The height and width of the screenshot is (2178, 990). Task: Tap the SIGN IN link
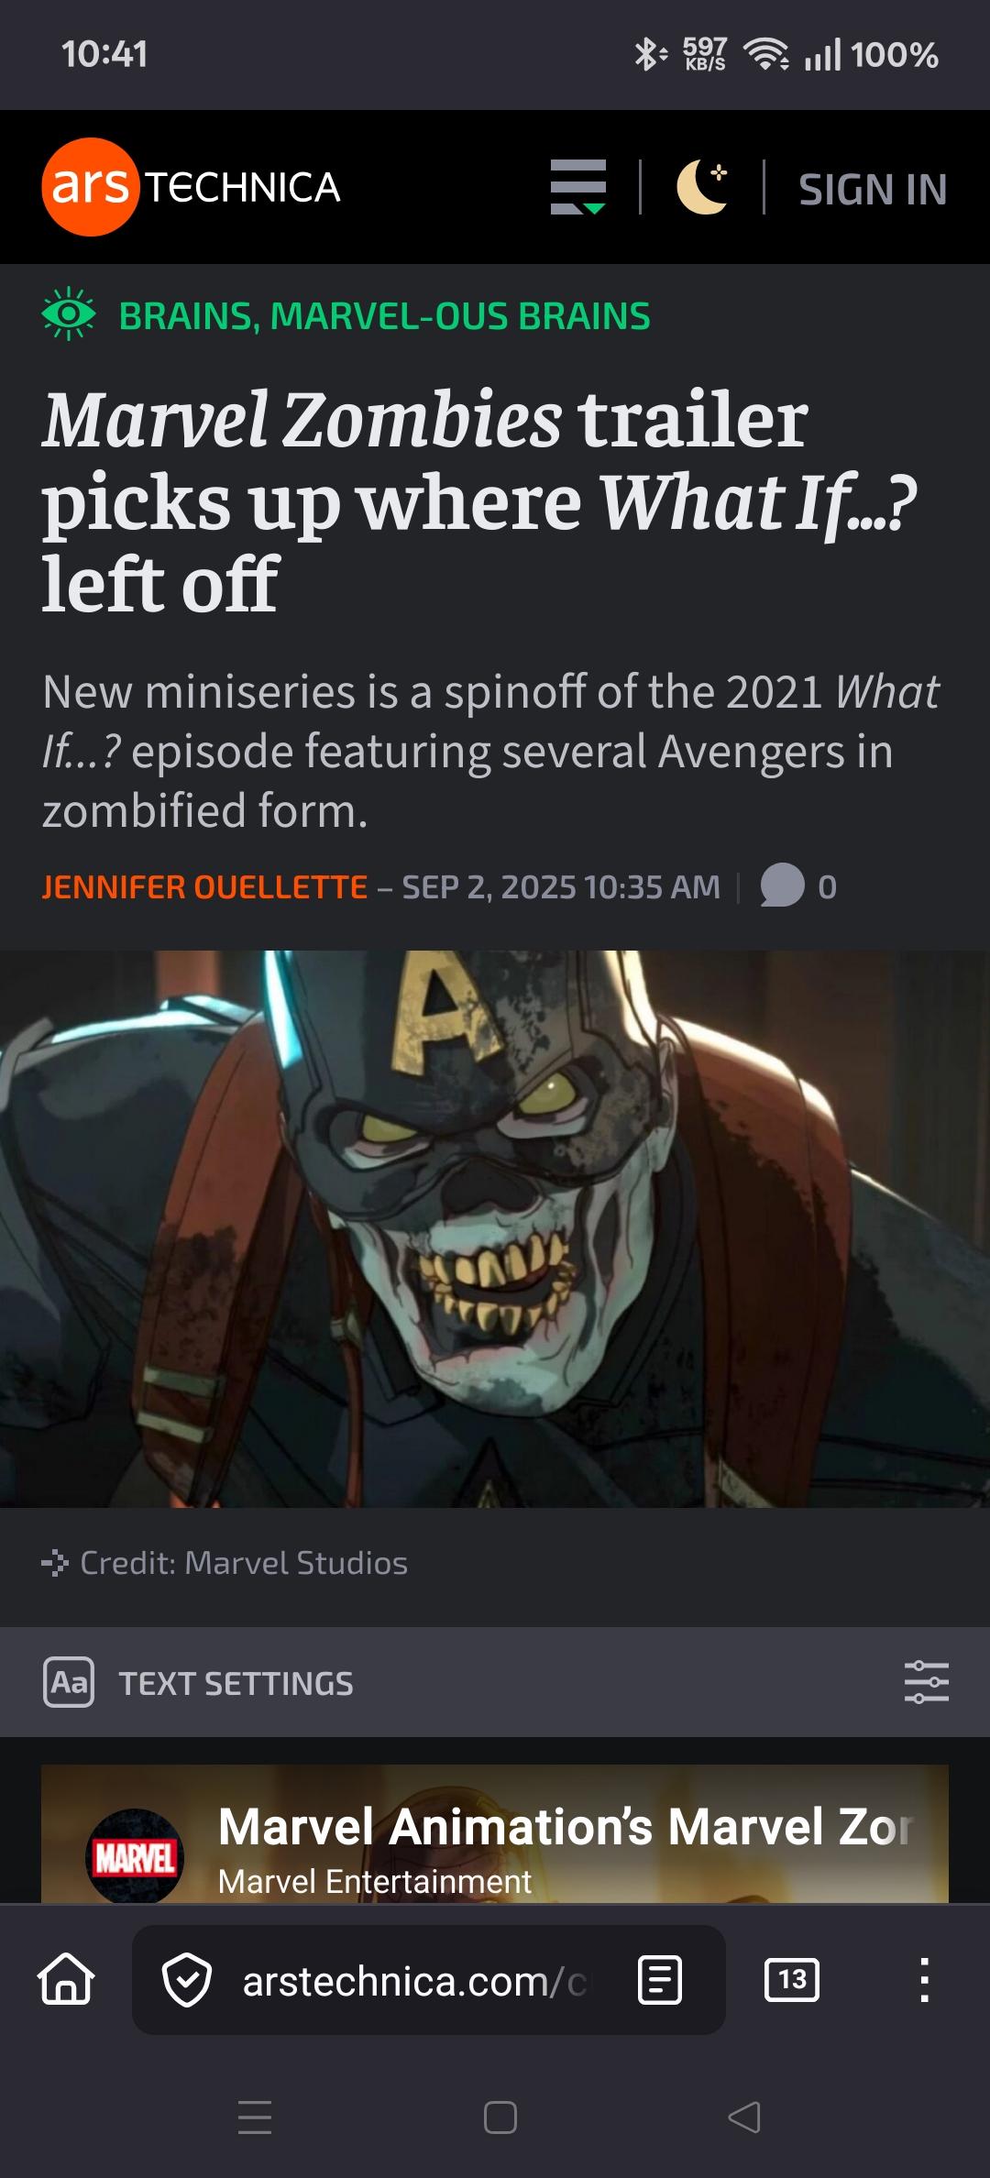pyautogui.click(x=873, y=190)
